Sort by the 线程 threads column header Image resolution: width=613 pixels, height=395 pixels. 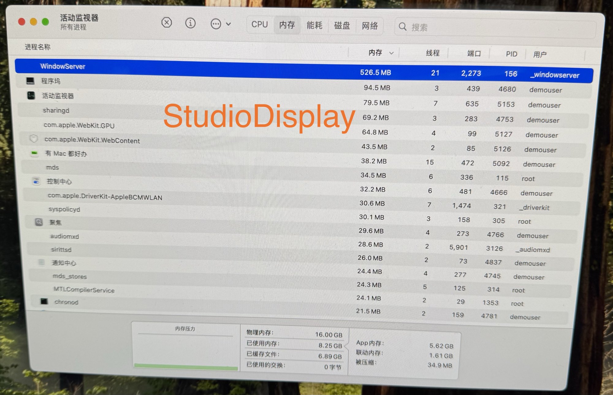coord(432,53)
